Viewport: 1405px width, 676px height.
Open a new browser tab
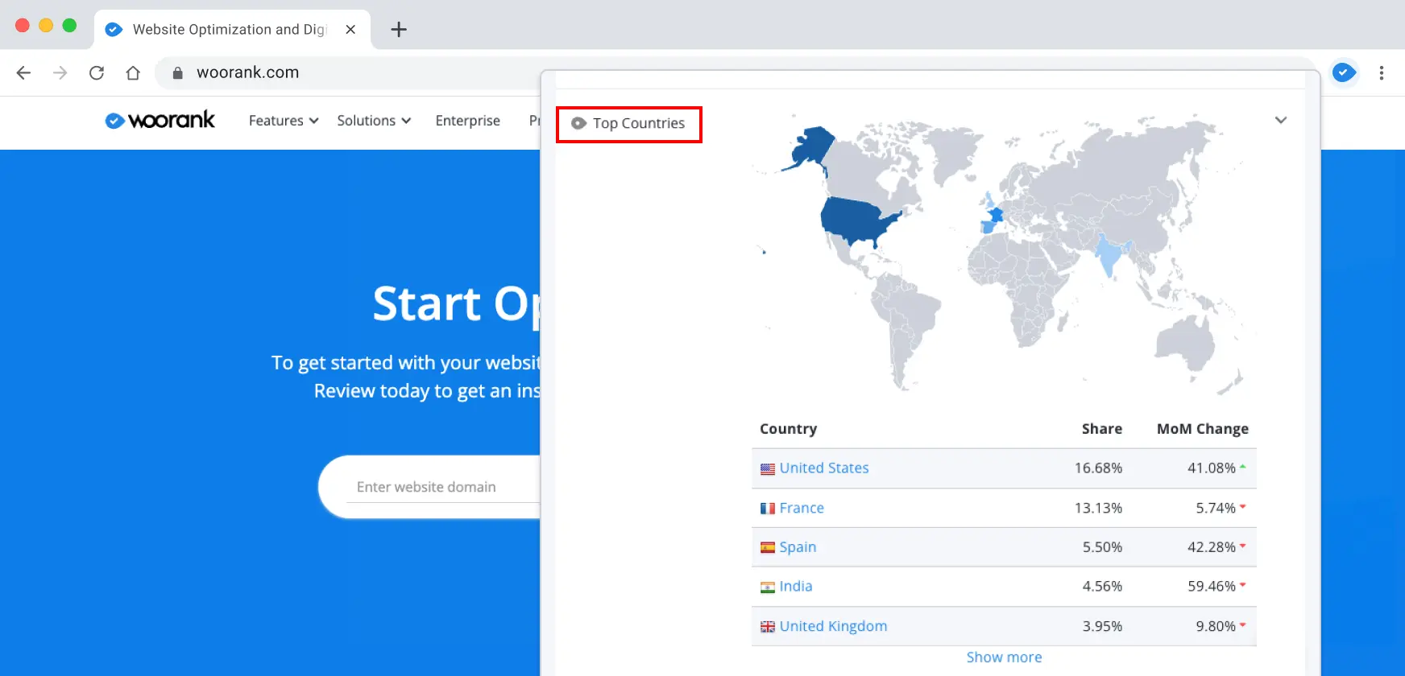point(398,30)
